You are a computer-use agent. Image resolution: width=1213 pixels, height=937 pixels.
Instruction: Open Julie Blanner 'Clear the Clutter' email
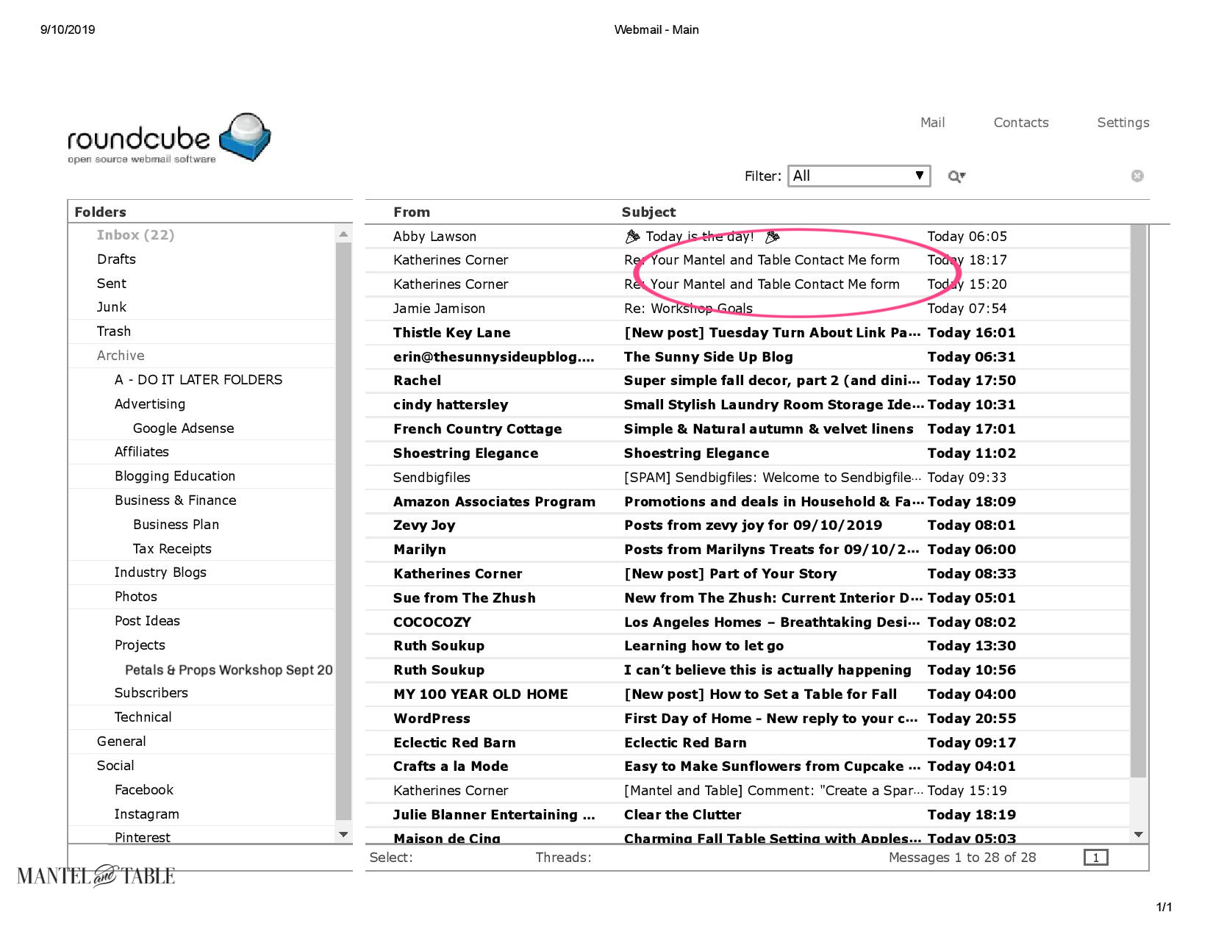747,815
